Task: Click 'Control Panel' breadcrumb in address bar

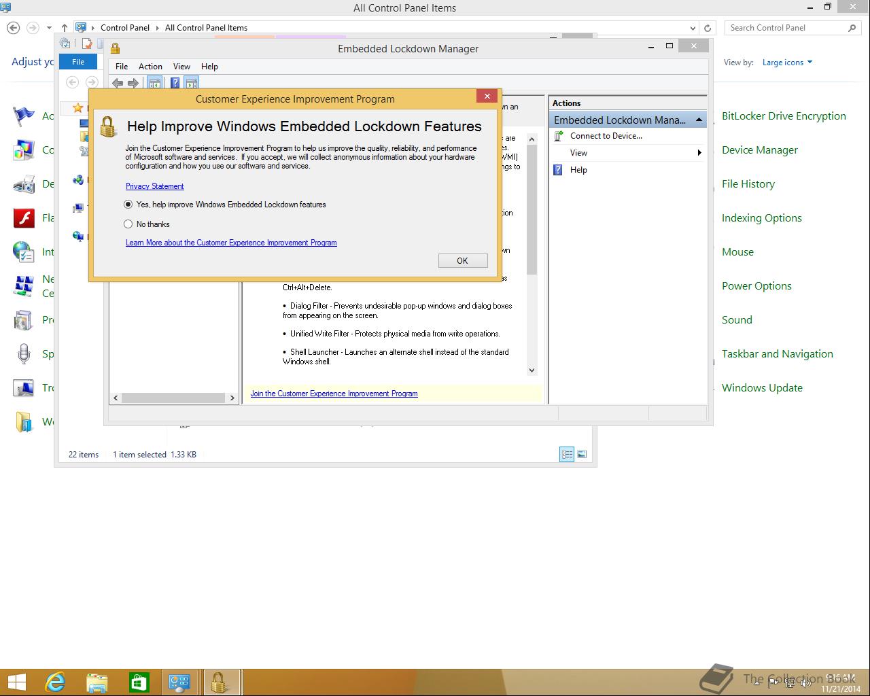Action: coord(125,28)
